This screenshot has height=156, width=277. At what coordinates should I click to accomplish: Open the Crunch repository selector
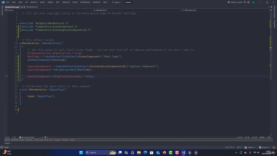tap(264, 147)
